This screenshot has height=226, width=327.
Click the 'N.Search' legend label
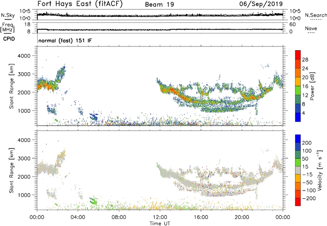tap(316, 15)
